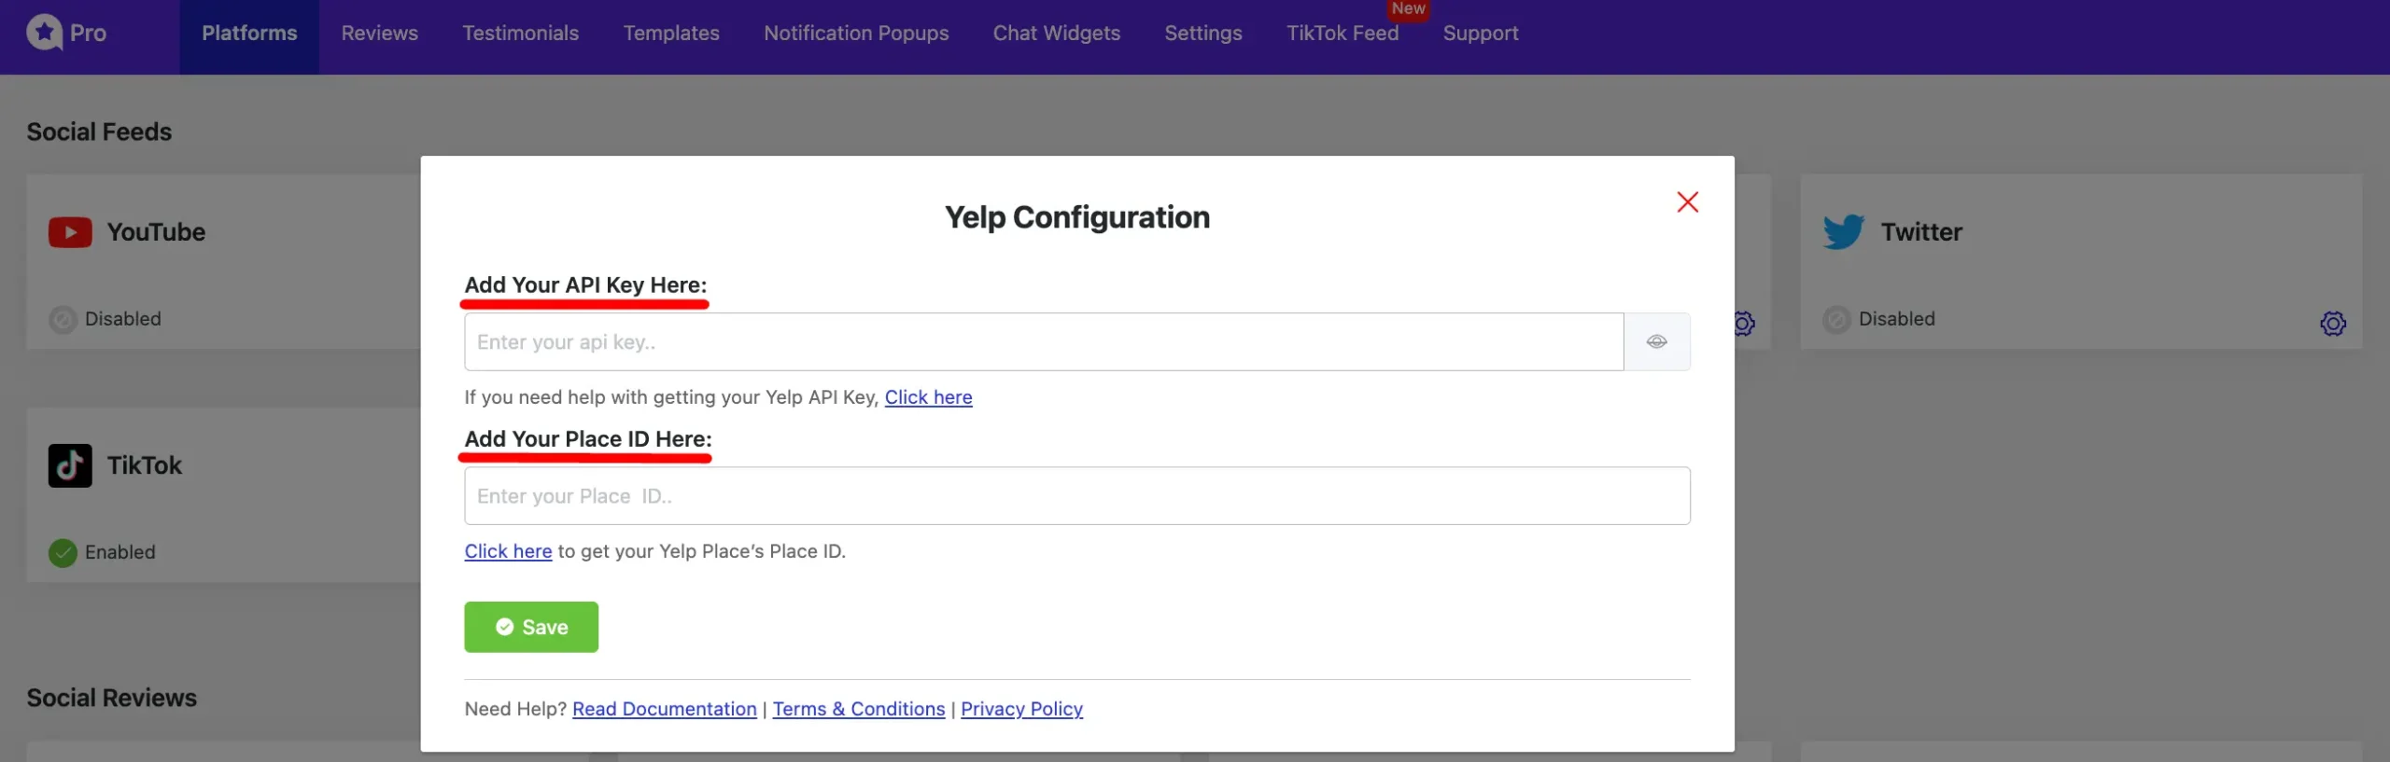
Task: Click the Twitter card title text
Action: click(1921, 232)
